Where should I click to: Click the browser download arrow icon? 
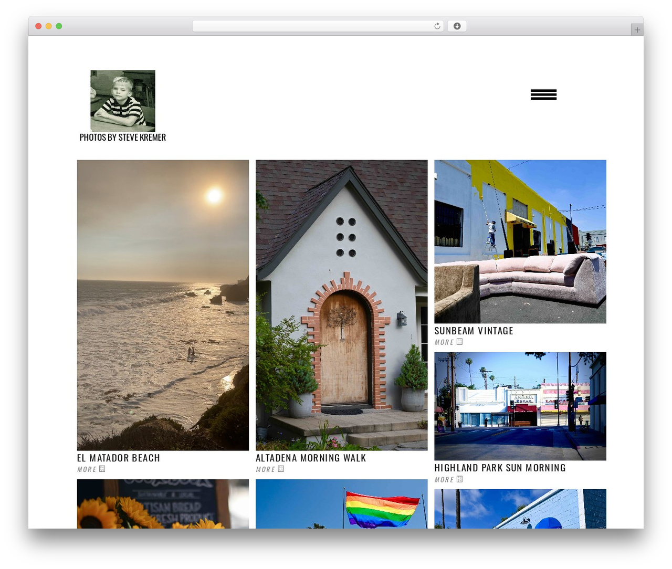pos(457,26)
